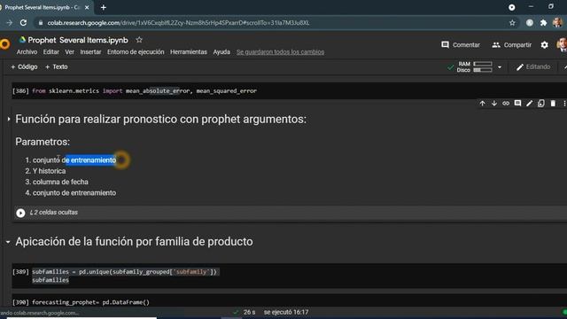Click cell [390] forecasting_prophet code

click(90, 302)
